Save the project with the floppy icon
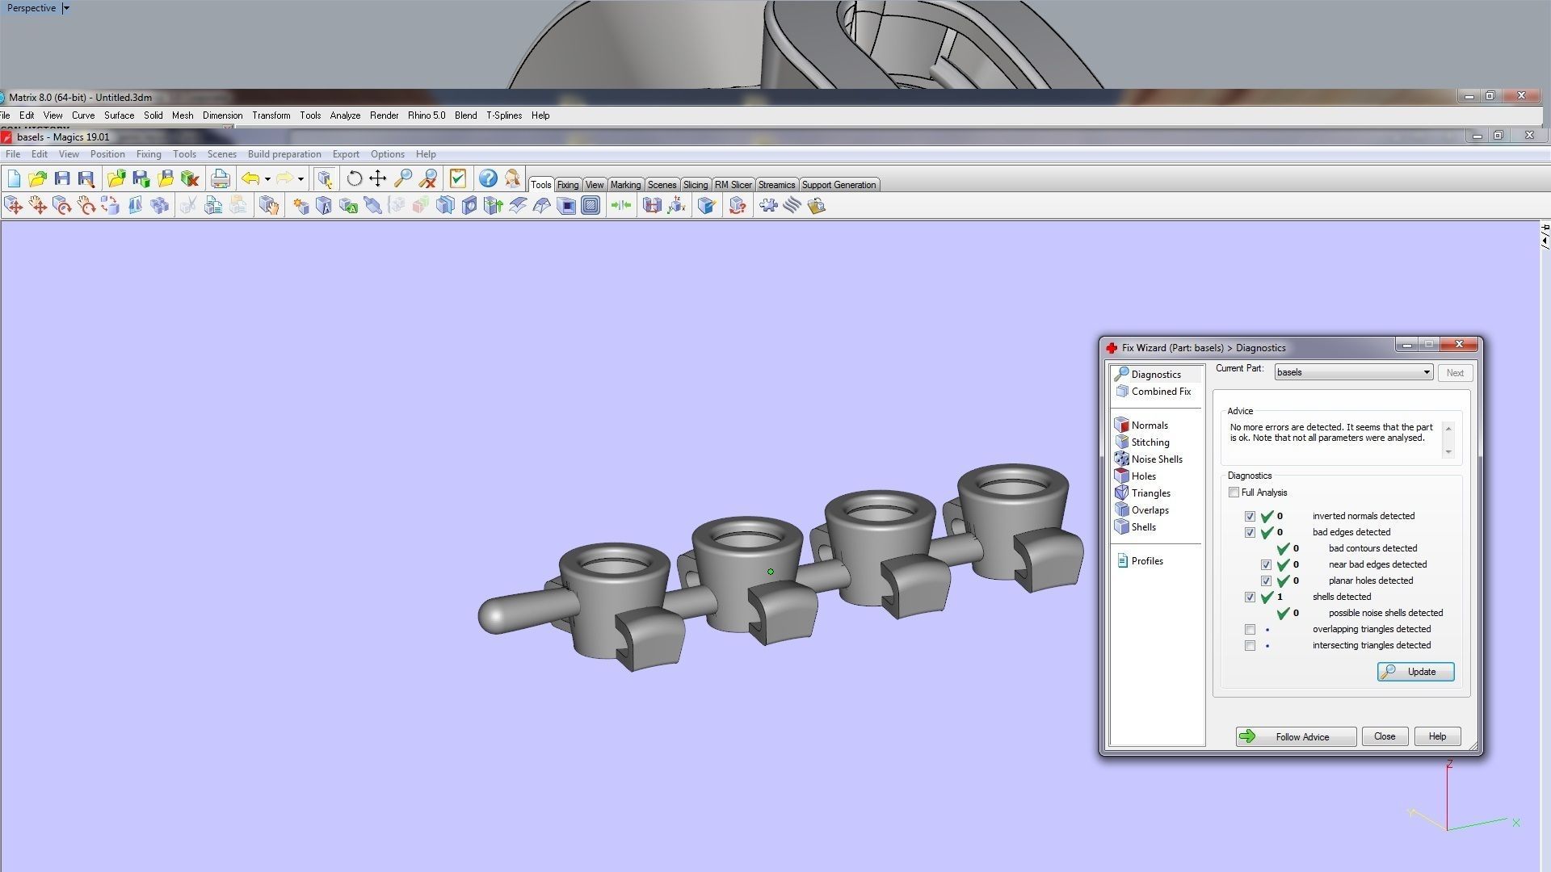Image resolution: width=1551 pixels, height=872 pixels. pos(62,178)
